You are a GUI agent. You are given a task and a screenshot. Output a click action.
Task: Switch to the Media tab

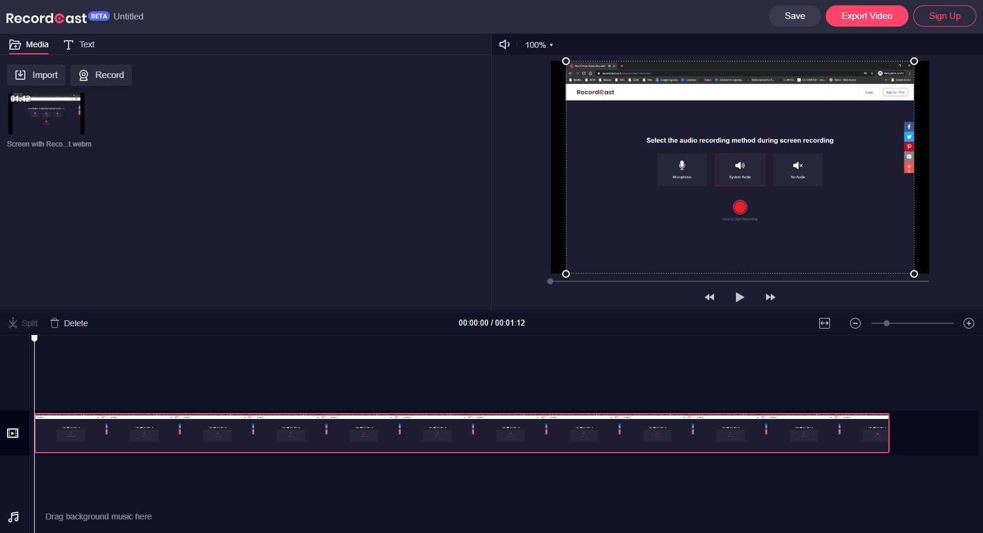pyautogui.click(x=29, y=44)
